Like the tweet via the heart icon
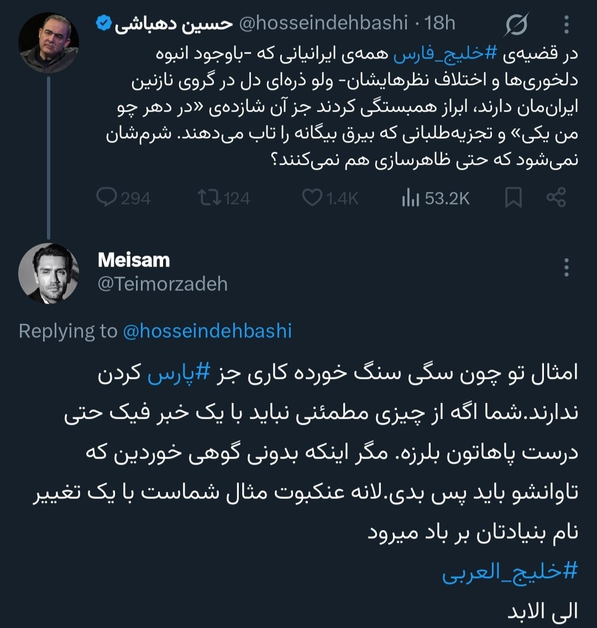The width and height of the screenshot is (597, 628). pyautogui.click(x=312, y=198)
